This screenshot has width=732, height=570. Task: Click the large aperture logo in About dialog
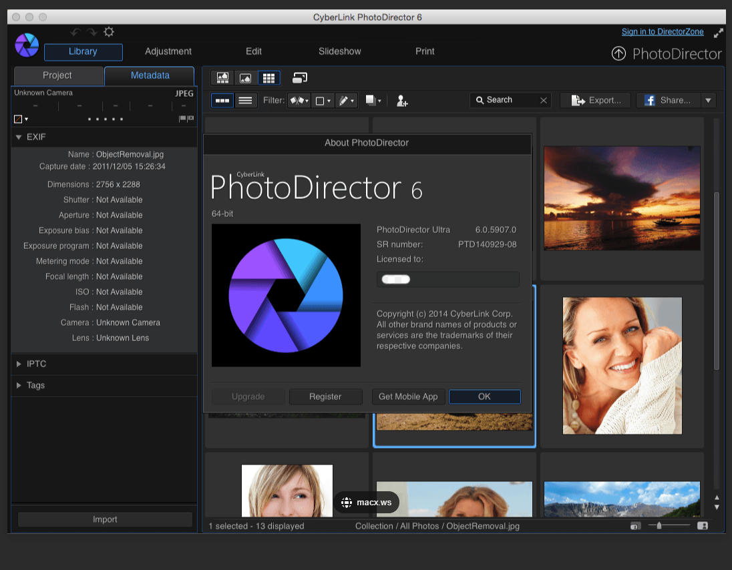coord(286,295)
